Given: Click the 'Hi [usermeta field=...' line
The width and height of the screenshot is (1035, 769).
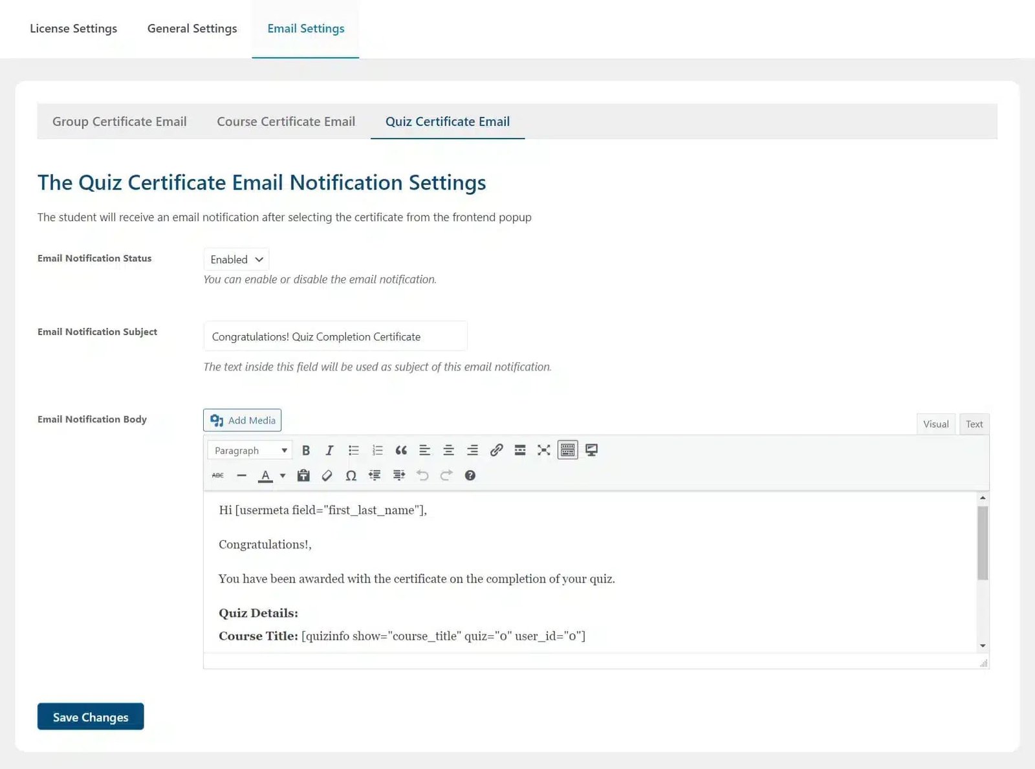Looking at the screenshot, I should tap(323, 510).
